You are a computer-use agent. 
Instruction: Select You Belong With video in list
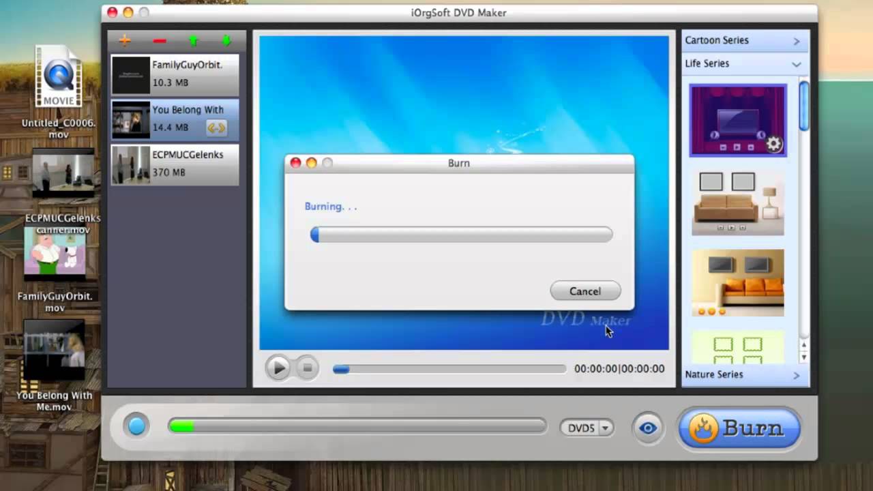[x=175, y=120]
